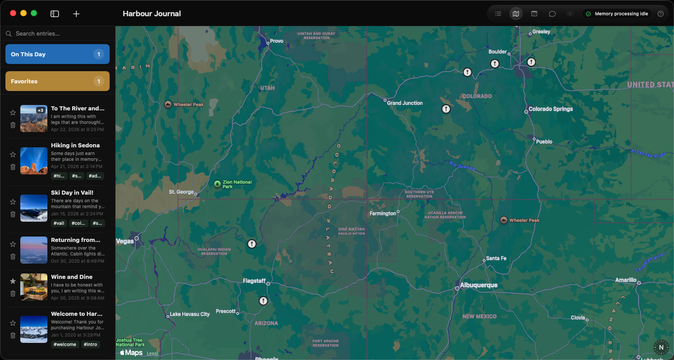The width and height of the screenshot is (674, 360).
Task: Select map pin south of Flagstaff
Action: (263, 301)
